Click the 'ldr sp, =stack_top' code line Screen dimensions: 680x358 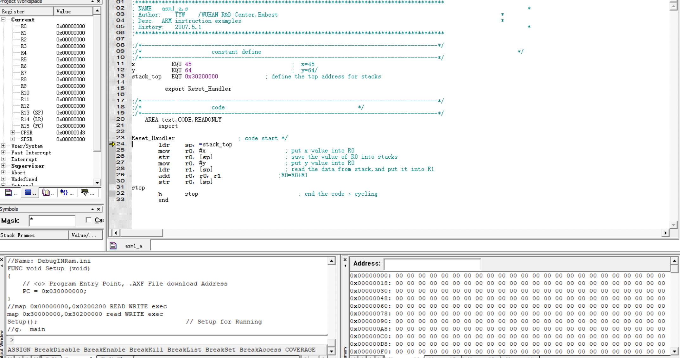coord(195,145)
